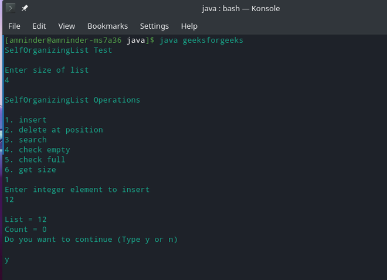Click the 'Enter integer element to insert' line
The width and height of the screenshot is (387, 280).
77,190
